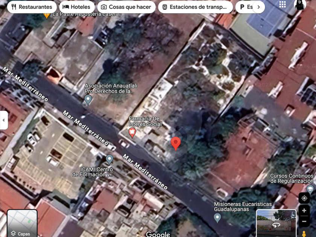Activate the Street View pegman
316x237 pixels.
tap(304, 233)
